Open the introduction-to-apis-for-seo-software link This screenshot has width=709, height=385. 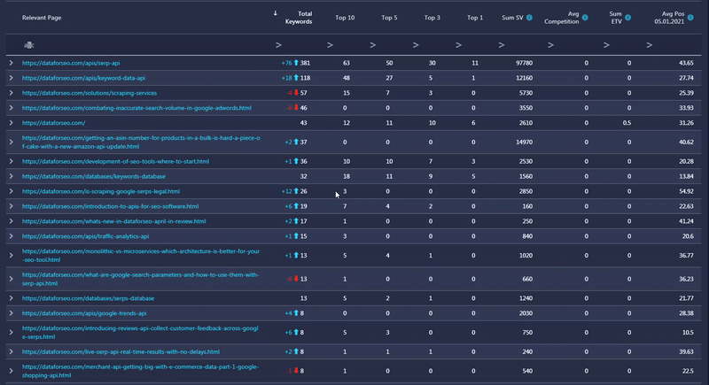coord(110,206)
